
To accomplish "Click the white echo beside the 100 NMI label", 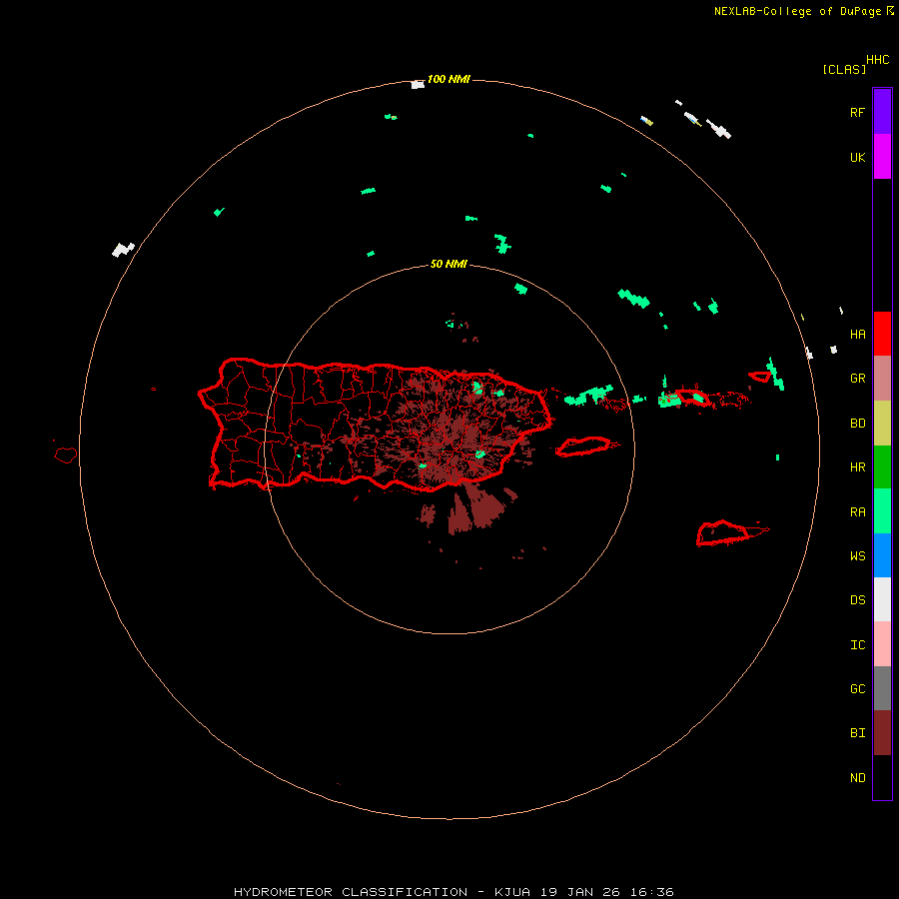I will [418, 85].
